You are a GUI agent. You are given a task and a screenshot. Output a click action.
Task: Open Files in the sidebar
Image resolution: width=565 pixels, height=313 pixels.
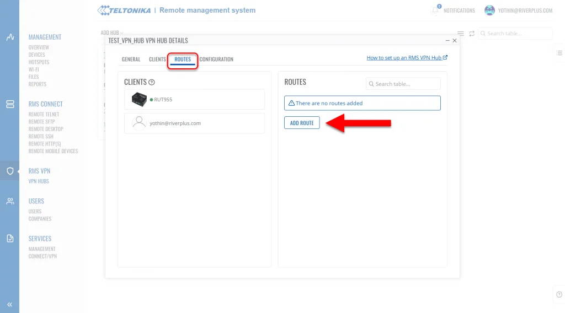pyautogui.click(x=34, y=77)
